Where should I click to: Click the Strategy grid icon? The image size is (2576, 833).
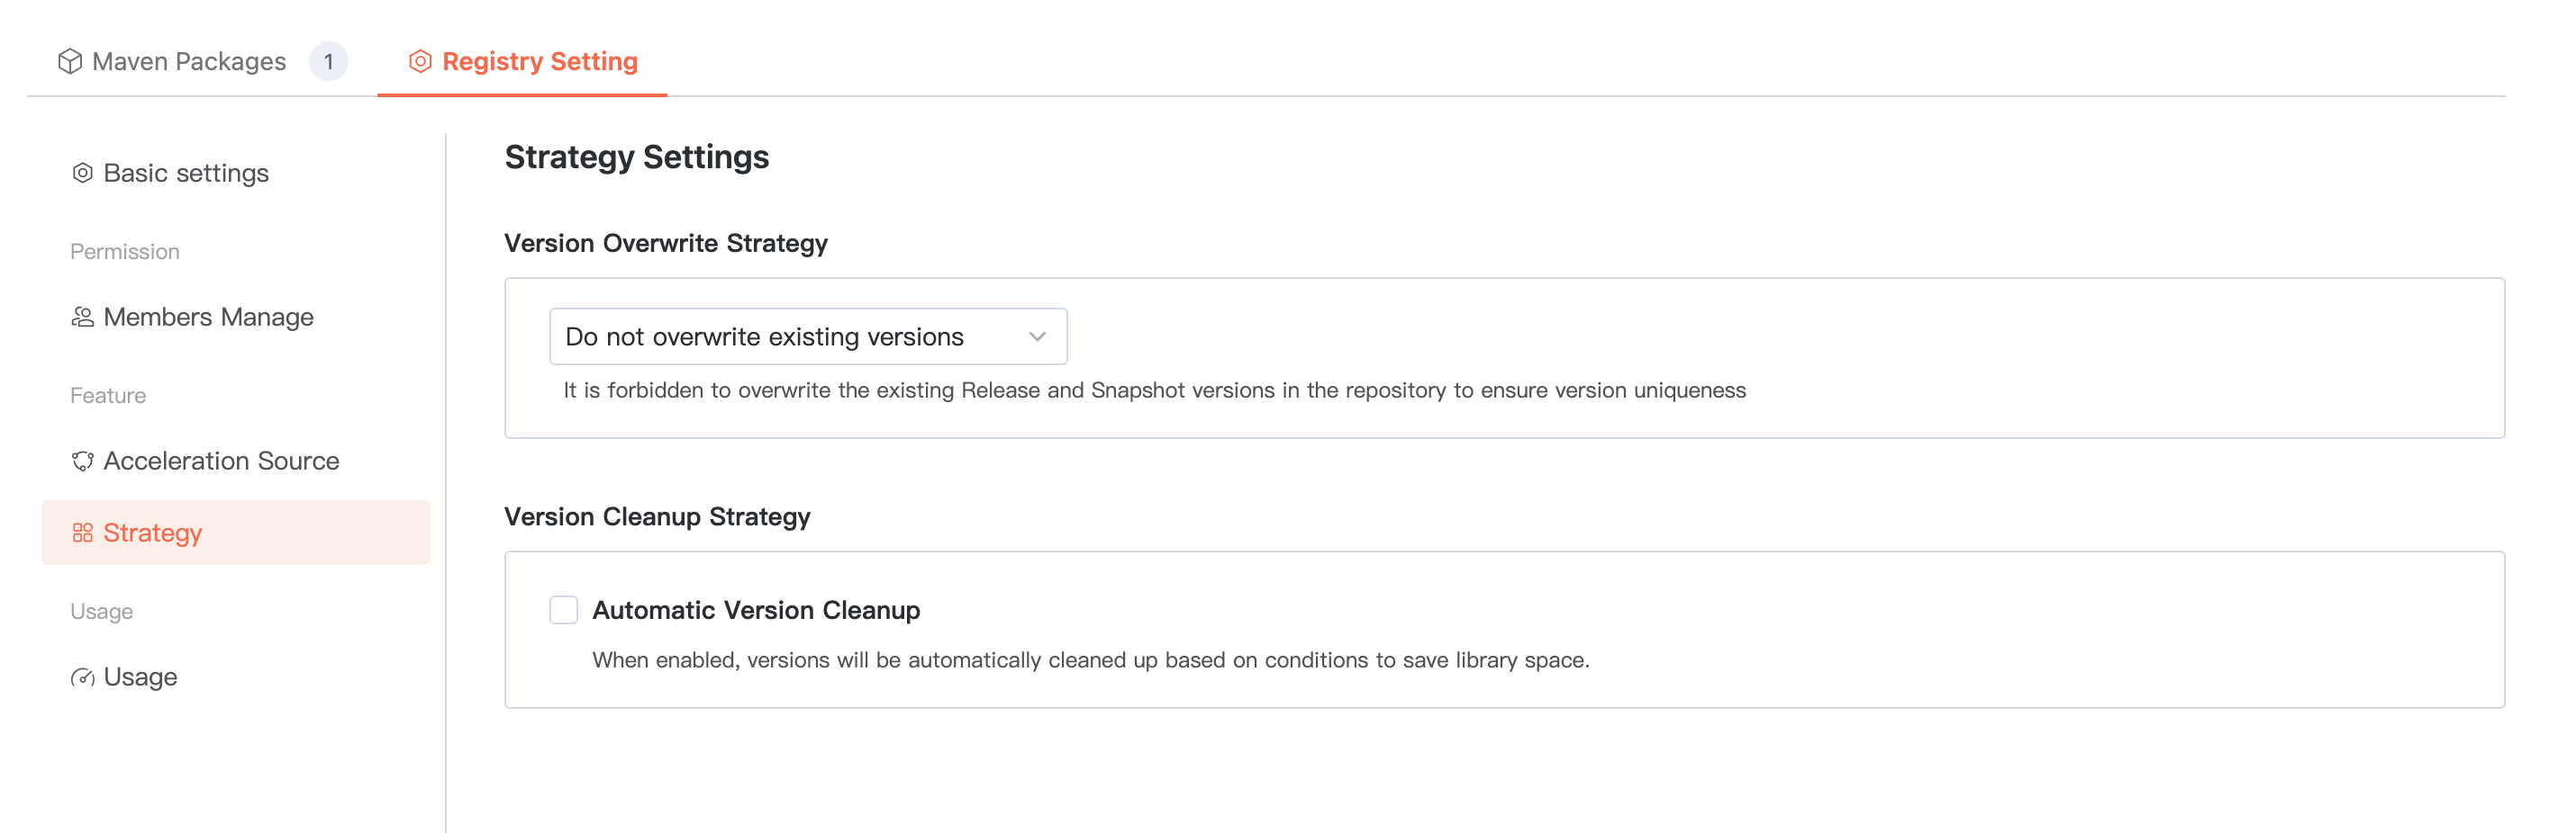click(x=83, y=533)
